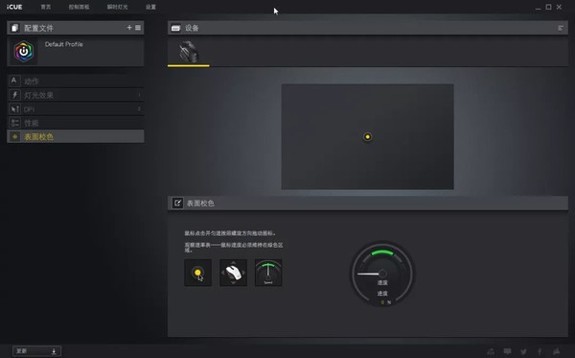
Task: Click the large speed gauge dial
Action: tap(382, 274)
